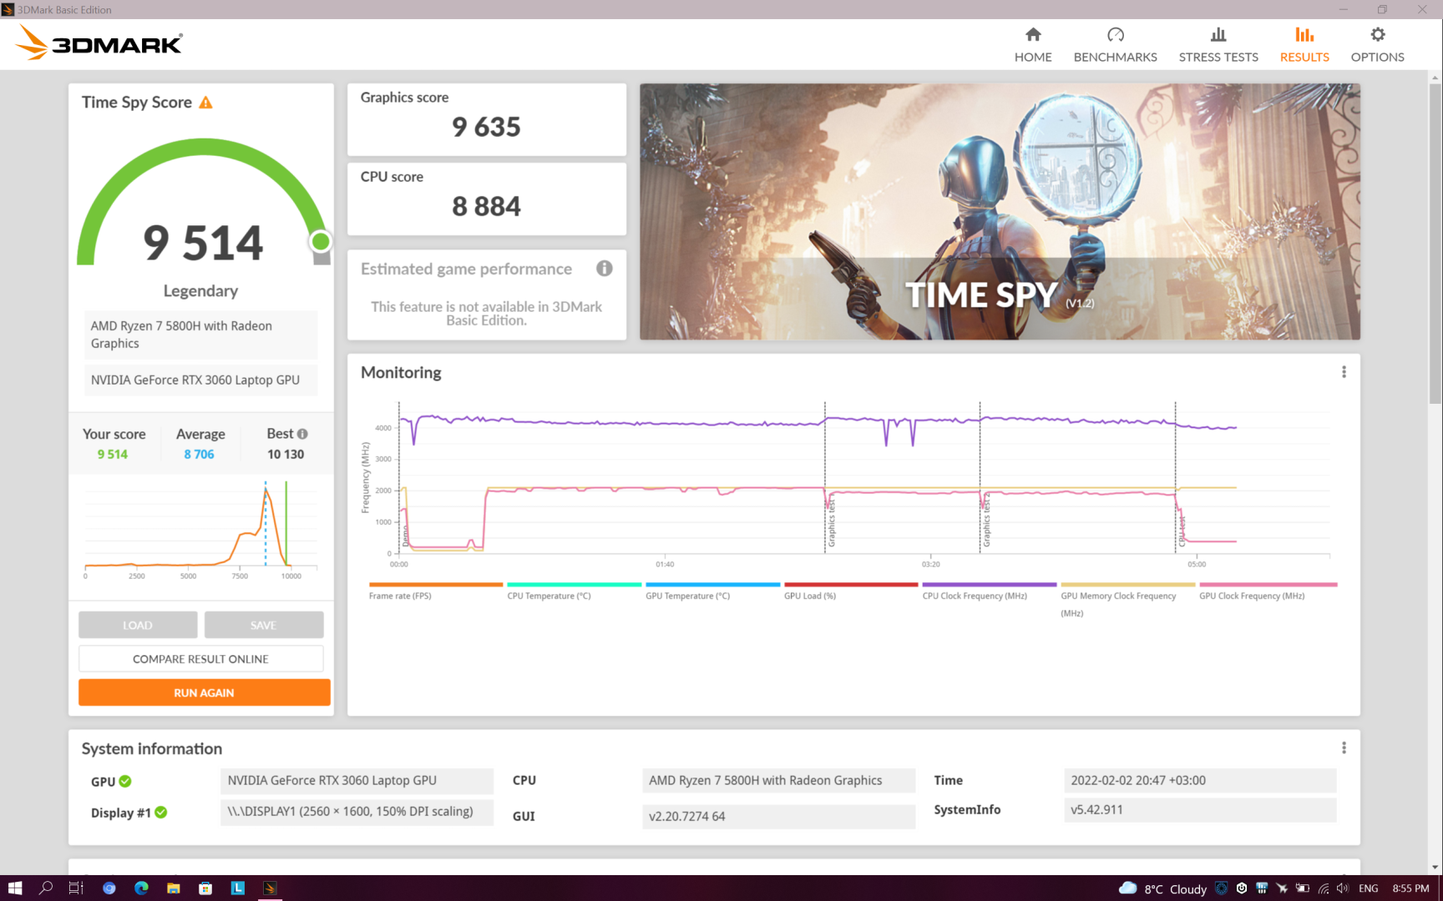The width and height of the screenshot is (1443, 901).
Task: Click the CPU score value 8 884
Action: (x=486, y=206)
